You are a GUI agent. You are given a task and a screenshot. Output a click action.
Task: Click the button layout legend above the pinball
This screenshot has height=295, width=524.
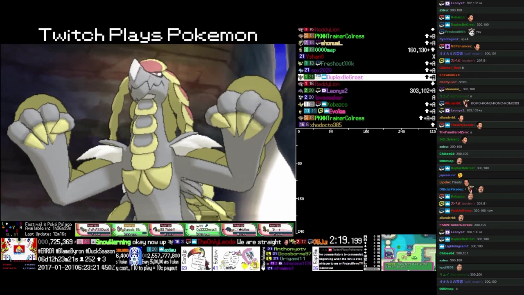click(11, 229)
